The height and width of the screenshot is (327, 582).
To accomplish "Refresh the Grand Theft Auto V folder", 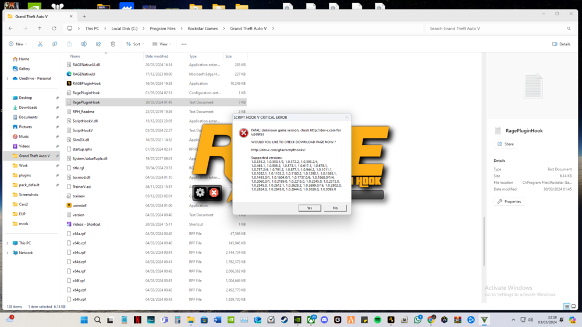I will (x=54, y=28).
